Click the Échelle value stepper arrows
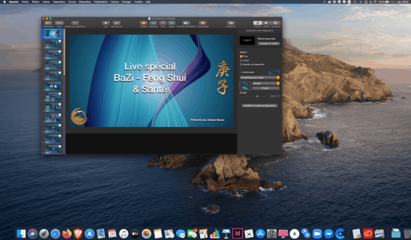Image resolution: width=411 pixels, height=240 pixels. coord(278,96)
